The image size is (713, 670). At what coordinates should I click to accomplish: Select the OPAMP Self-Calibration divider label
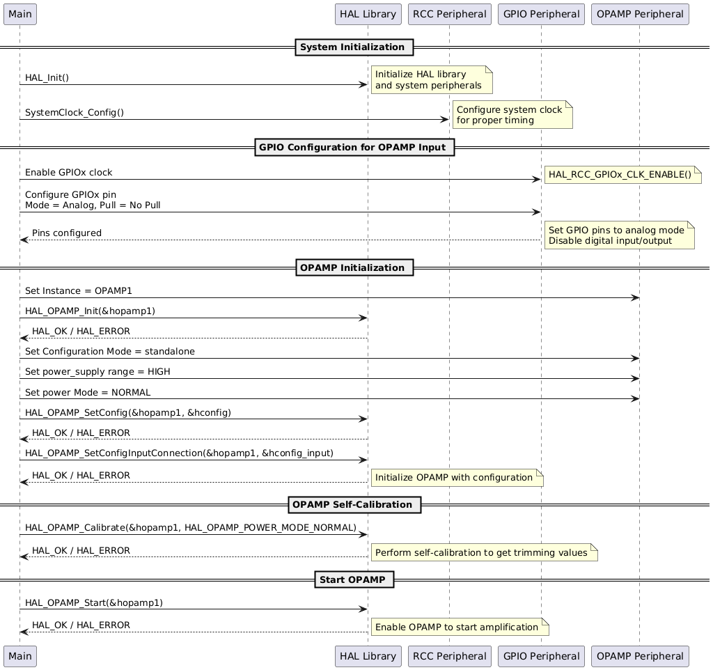pyautogui.click(x=354, y=504)
